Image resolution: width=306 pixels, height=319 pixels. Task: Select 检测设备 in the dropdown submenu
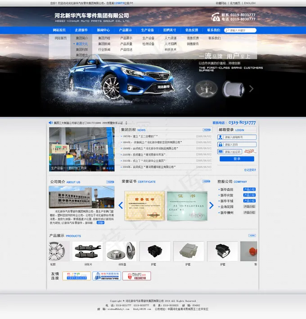(148, 44)
